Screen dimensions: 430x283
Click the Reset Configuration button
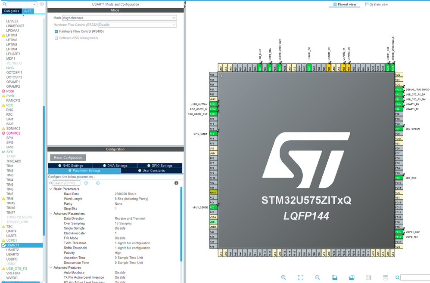[68, 158]
